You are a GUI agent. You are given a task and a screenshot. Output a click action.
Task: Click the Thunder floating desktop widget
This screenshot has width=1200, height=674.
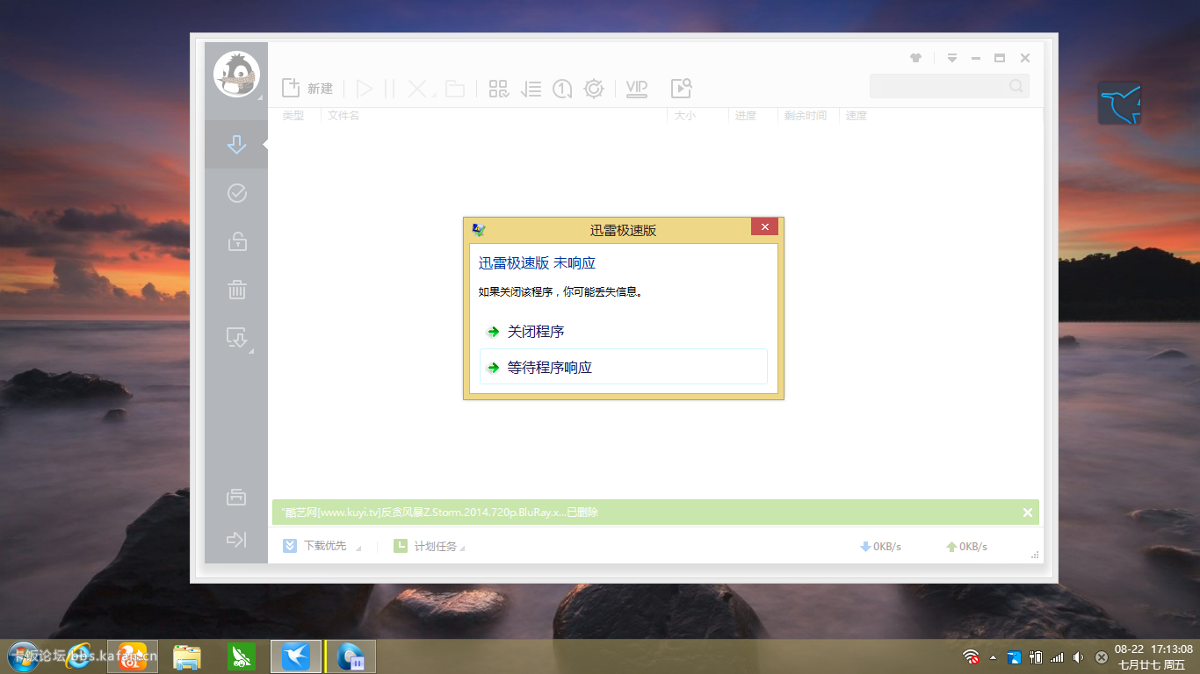1120,104
